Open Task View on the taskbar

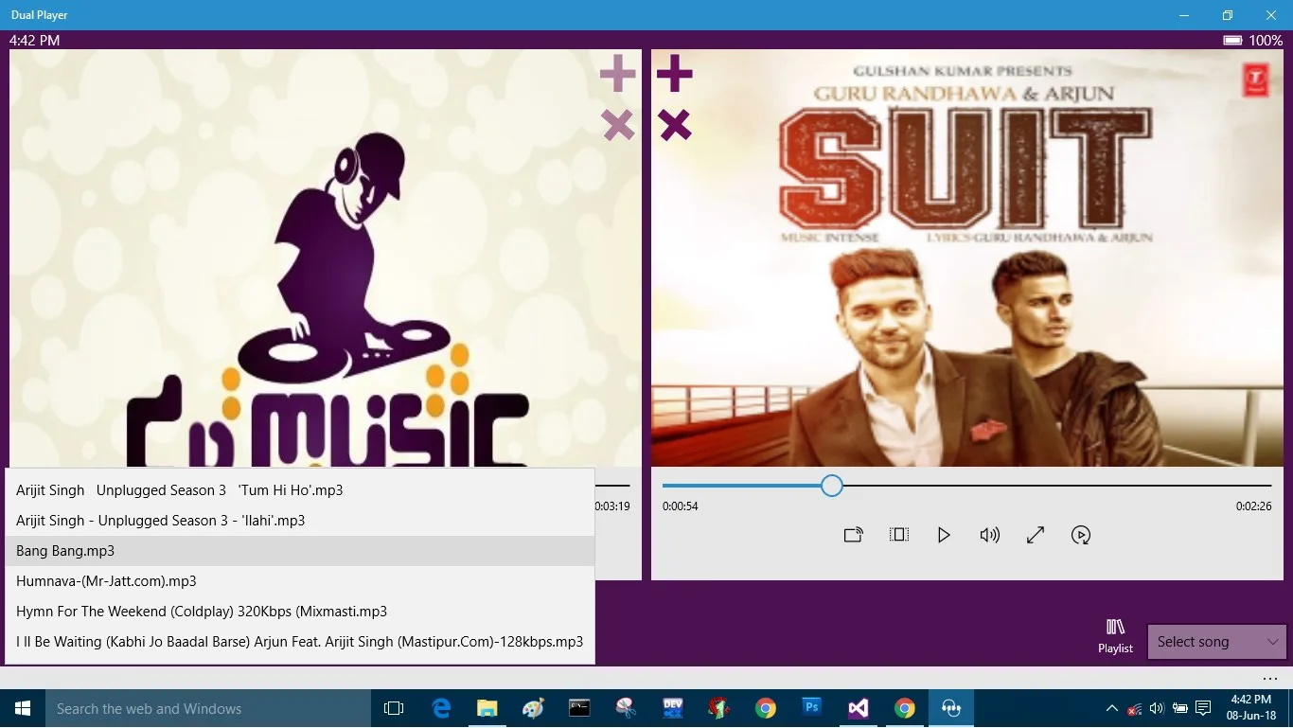394,708
